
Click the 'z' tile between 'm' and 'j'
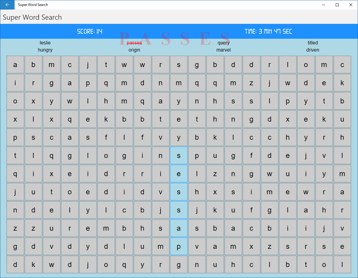pos(251,83)
